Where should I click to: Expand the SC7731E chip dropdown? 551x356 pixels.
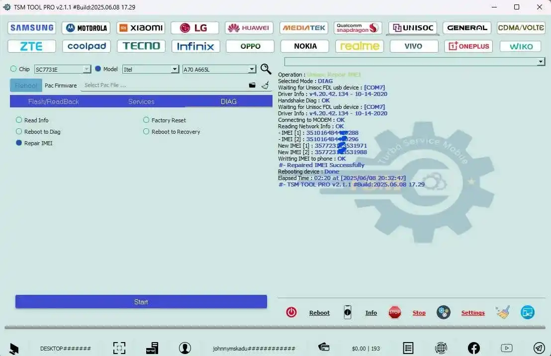(x=87, y=69)
